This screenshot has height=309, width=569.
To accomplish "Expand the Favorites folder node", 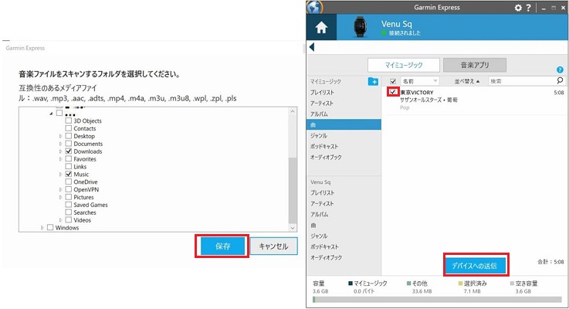I will point(60,159).
